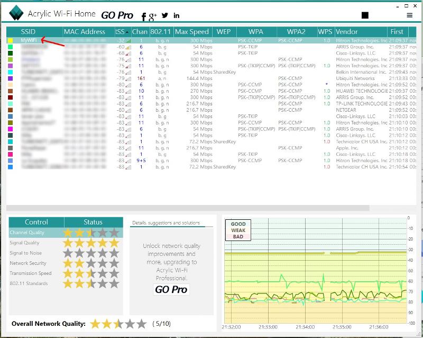This screenshot has height=338, width=423.
Task: Click the yellow color swatch of MyWiFi
Action: (10, 41)
